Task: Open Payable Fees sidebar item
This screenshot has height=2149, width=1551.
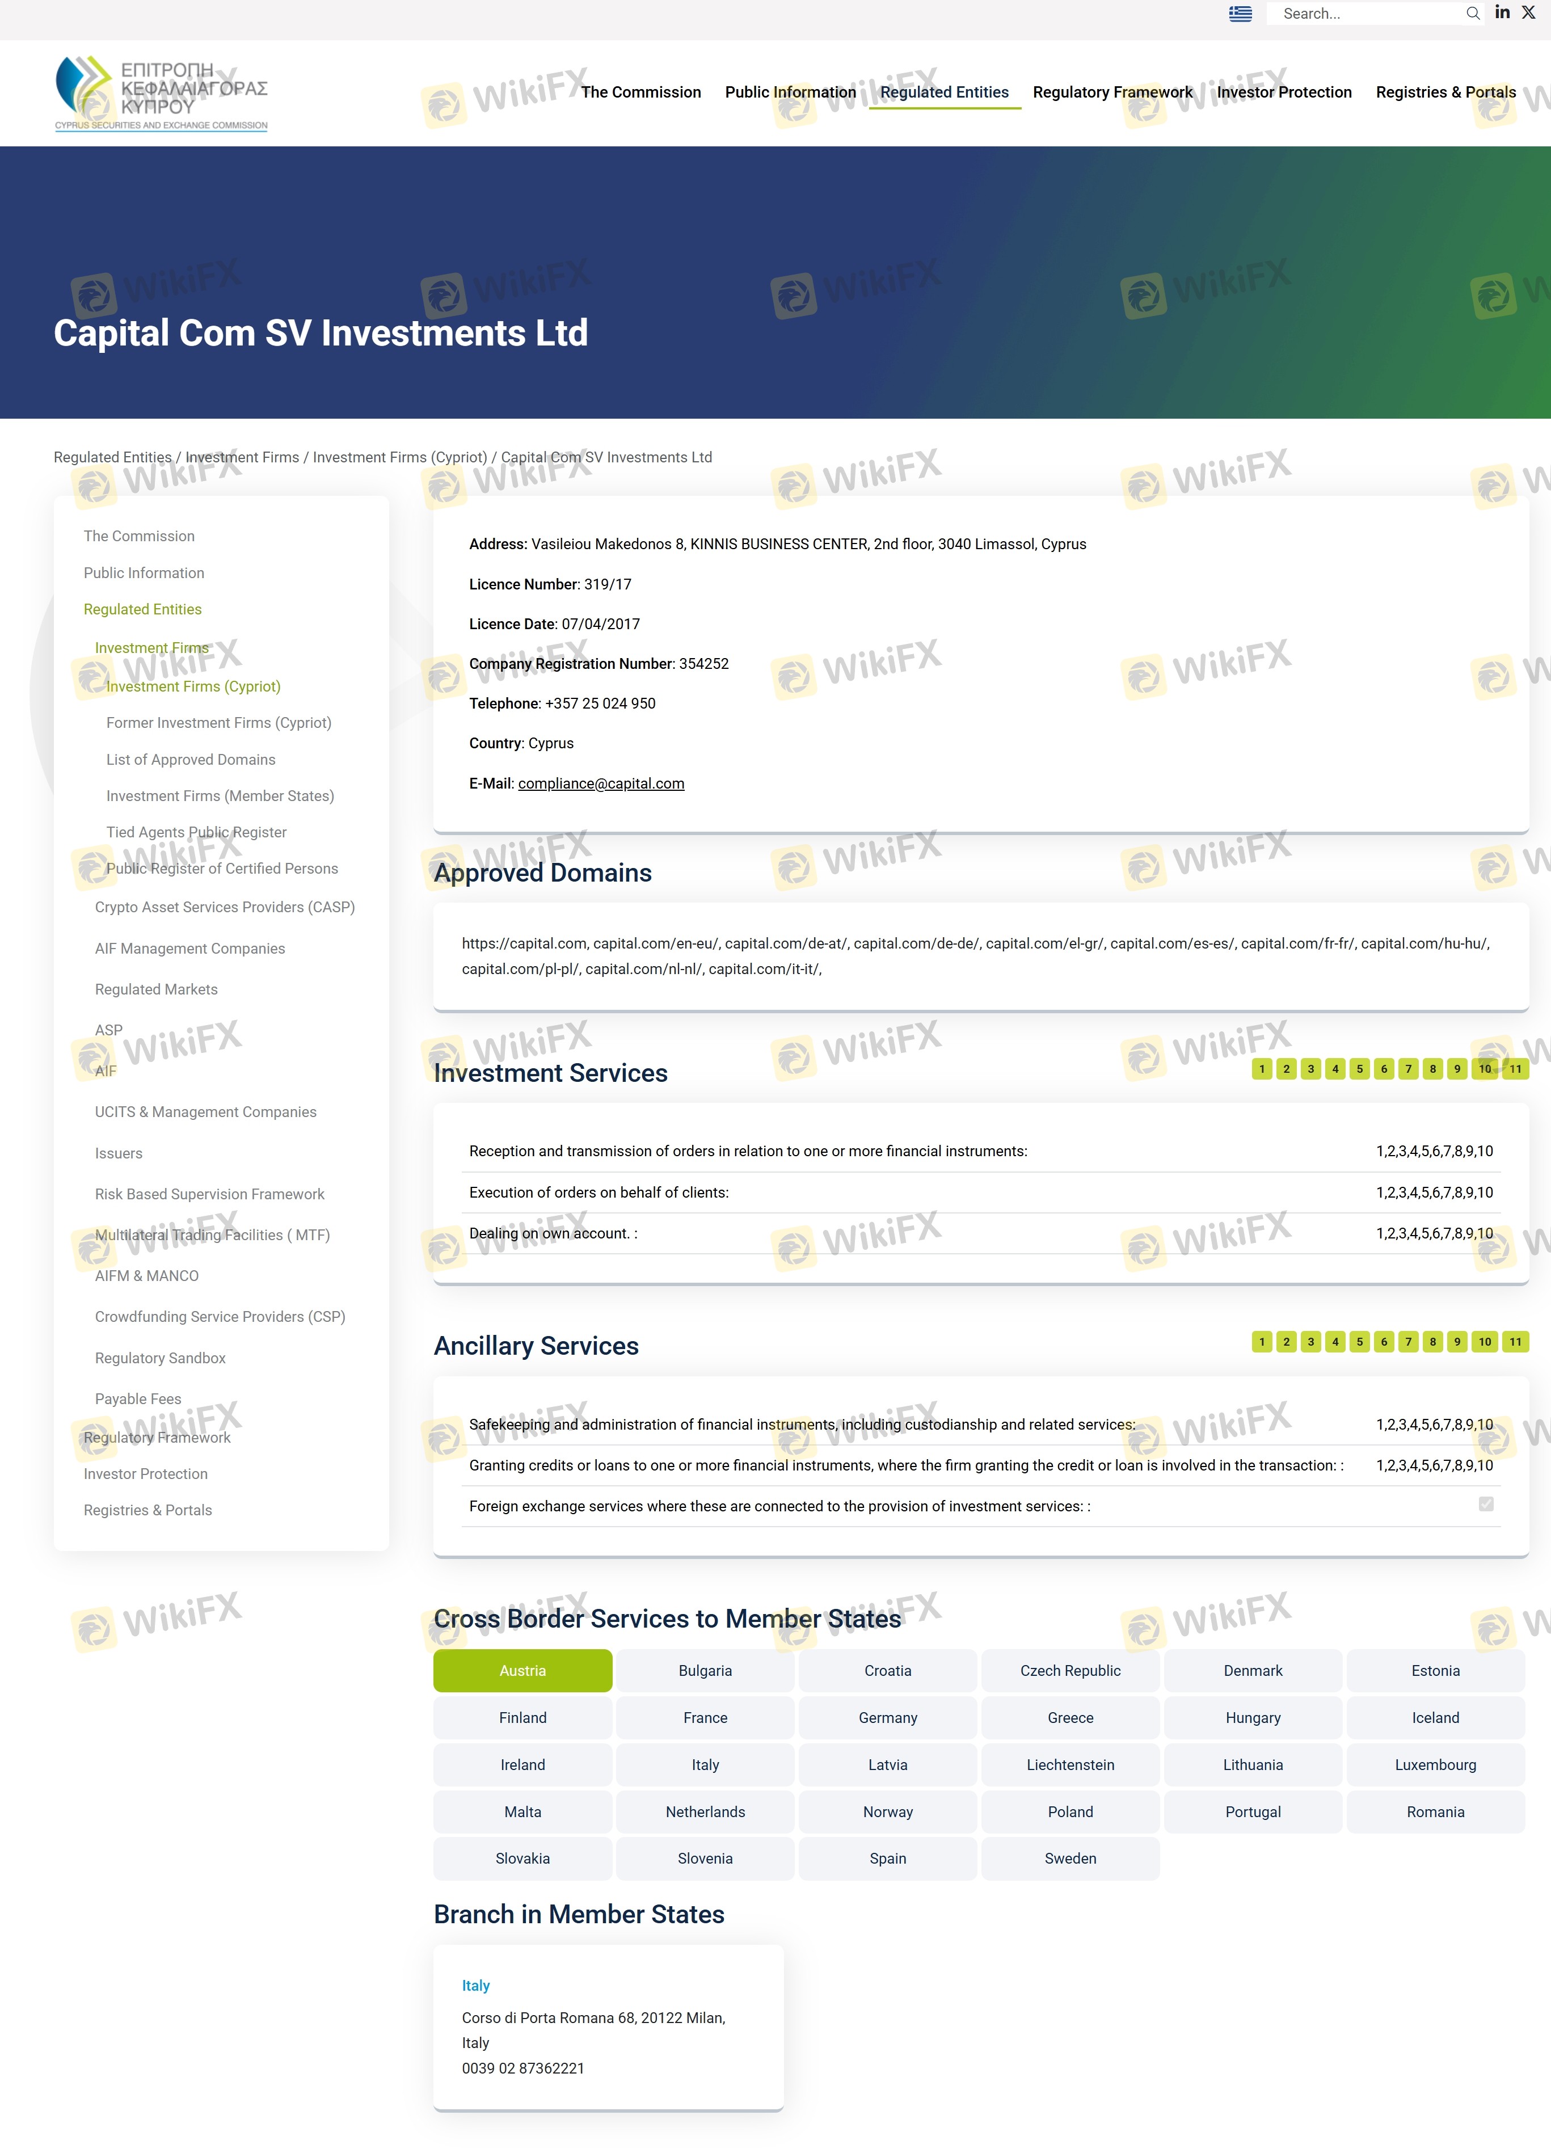Action: [138, 1398]
